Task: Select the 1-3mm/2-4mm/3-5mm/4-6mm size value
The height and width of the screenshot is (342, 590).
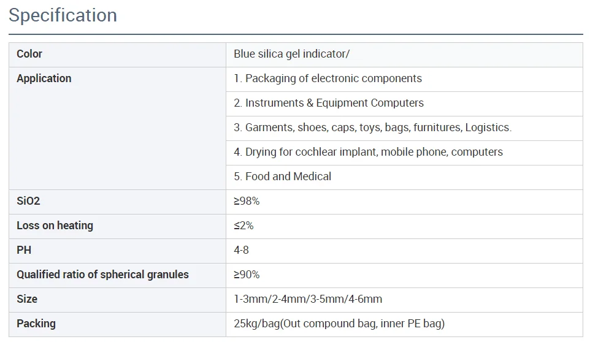Action: (x=308, y=299)
